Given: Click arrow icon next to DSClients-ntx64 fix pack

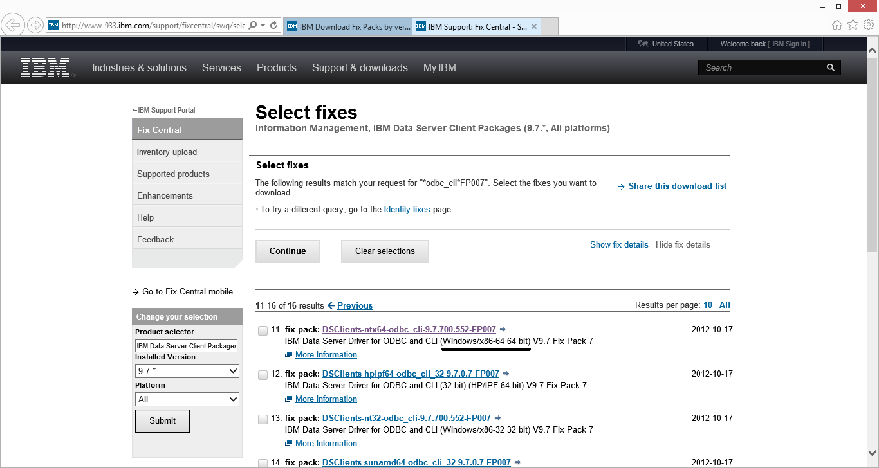Looking at the screenshot, I should click(503, 330).
